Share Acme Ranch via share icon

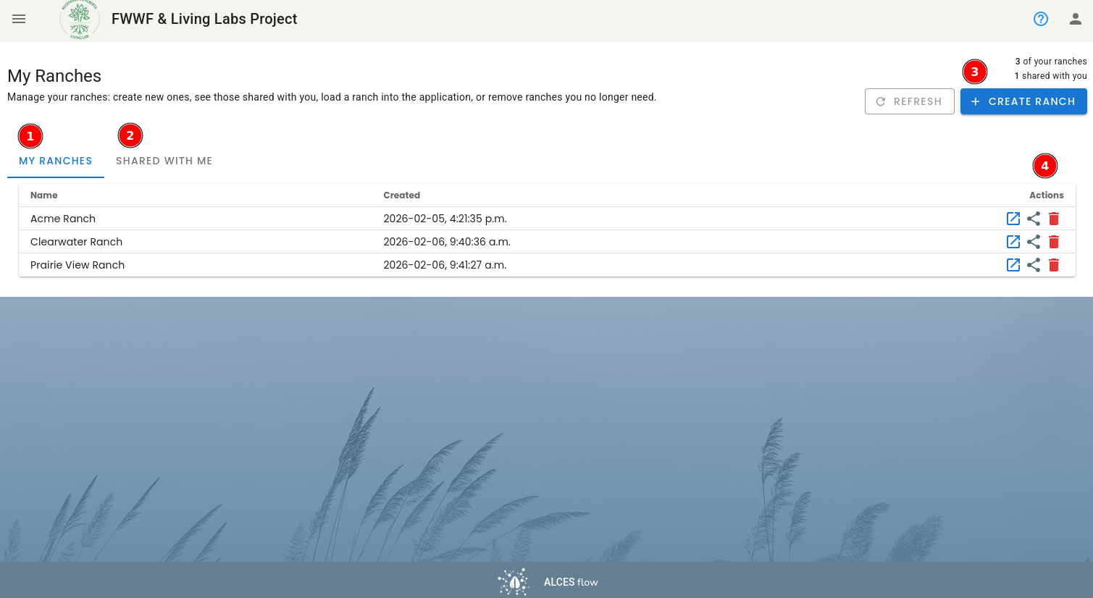coord(1034,219)
